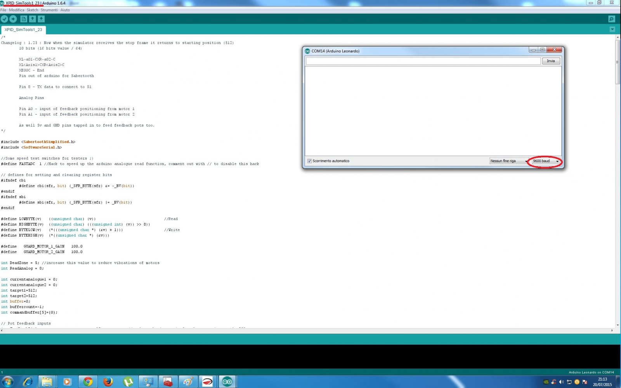Open the Modifica menu
The height and width of the screenshot is (388, 621).
[17, 10]
